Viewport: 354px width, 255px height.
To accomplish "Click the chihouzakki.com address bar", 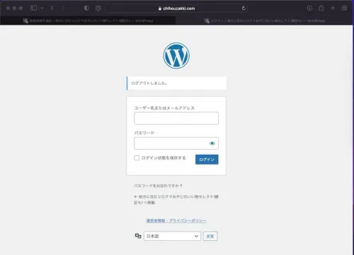I will tap(176, 8).
